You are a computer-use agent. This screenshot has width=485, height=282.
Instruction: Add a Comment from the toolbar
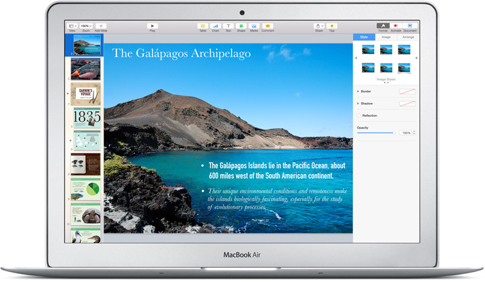(x=268, y=26)
